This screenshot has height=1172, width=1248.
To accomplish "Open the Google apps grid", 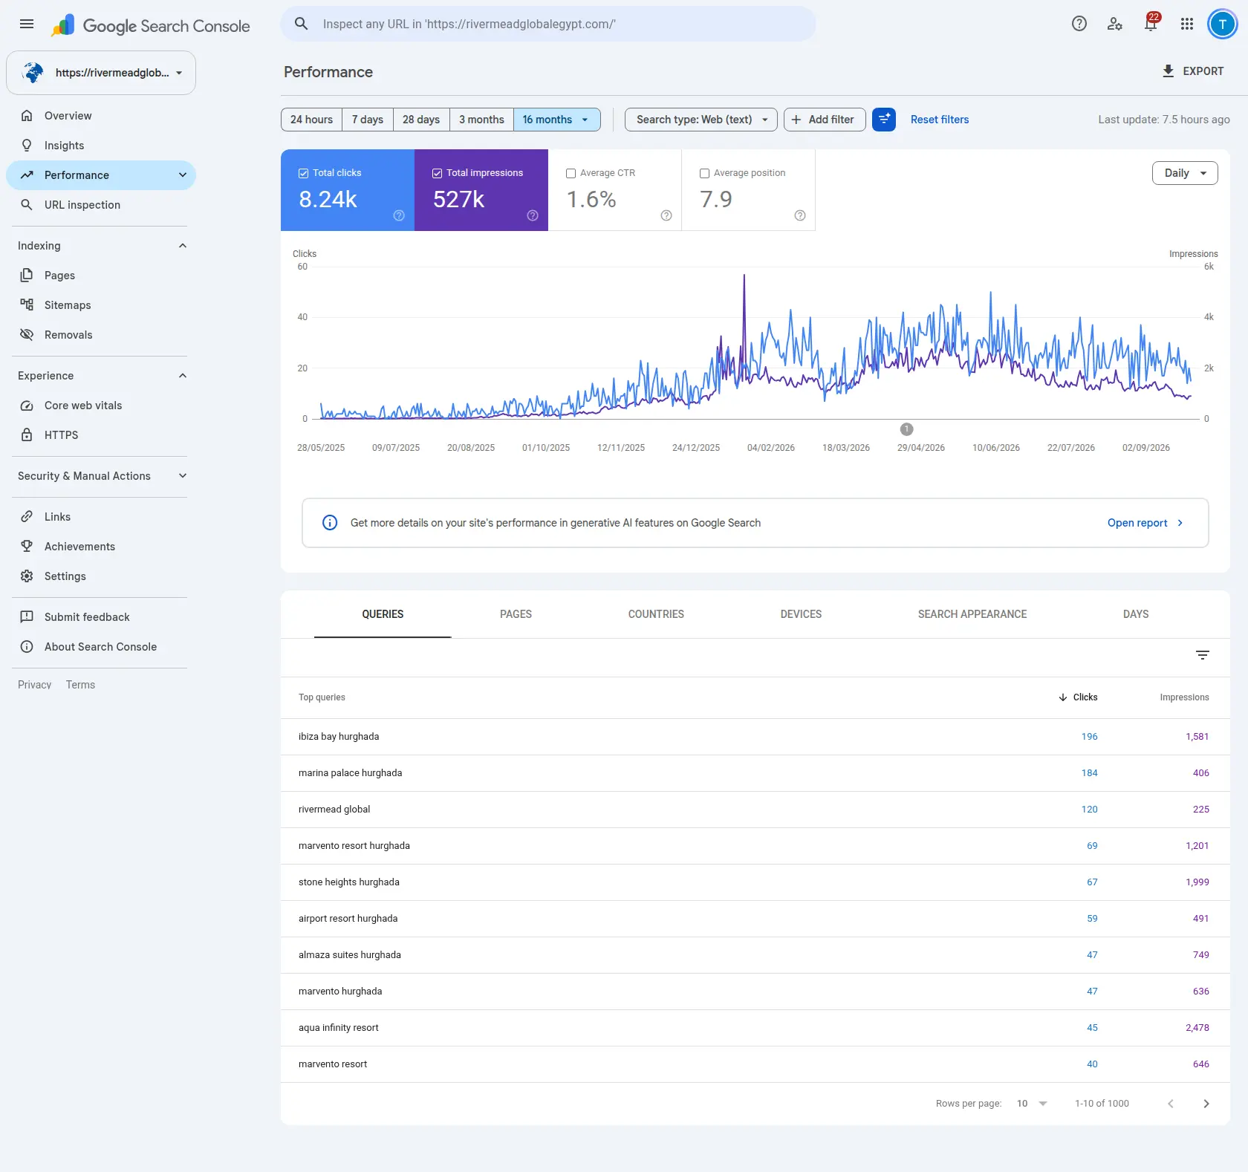I will pyautogui.click(x=1187, y=24).
